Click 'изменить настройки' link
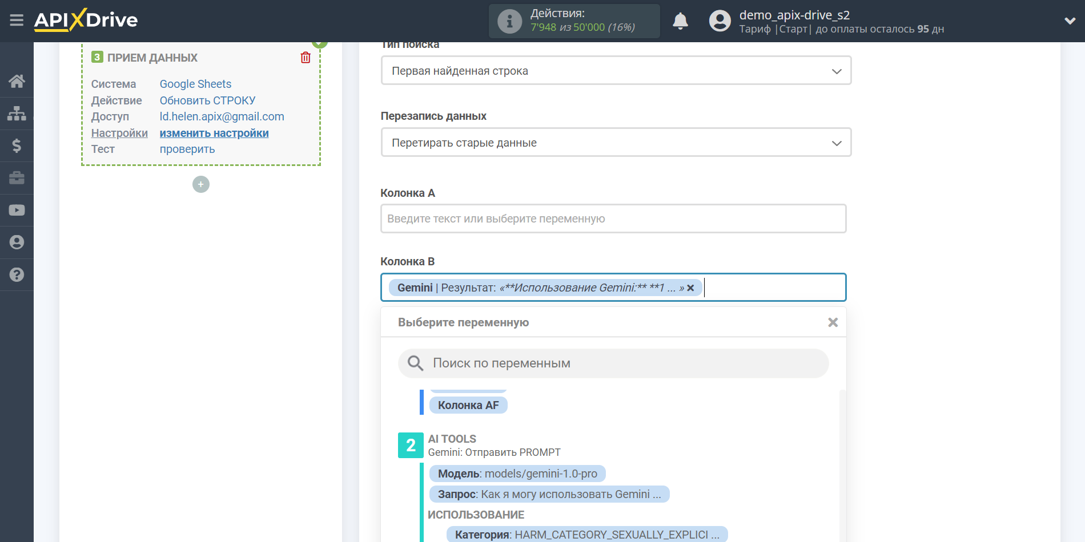The image size is (1085, 542). click(x=214, y=133)
